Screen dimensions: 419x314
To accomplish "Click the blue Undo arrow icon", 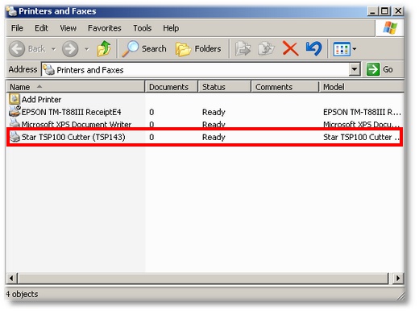I will click(x=313, y=49).
